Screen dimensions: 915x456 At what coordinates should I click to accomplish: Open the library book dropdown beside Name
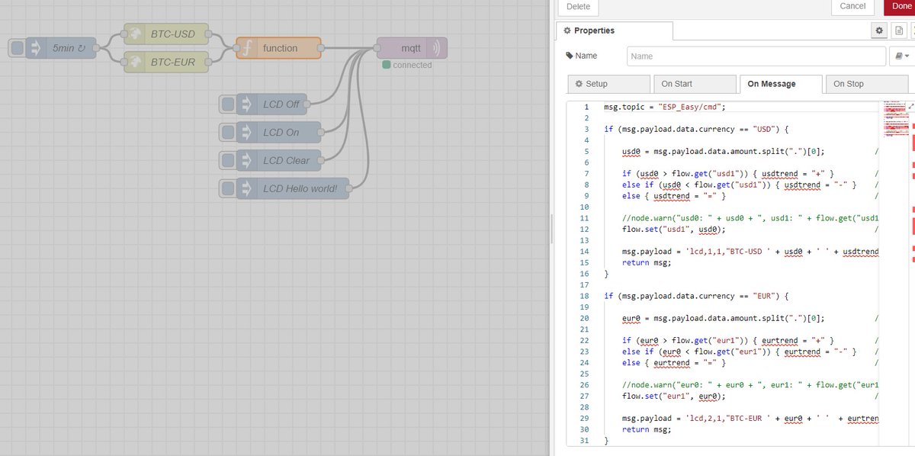(902, 56)
